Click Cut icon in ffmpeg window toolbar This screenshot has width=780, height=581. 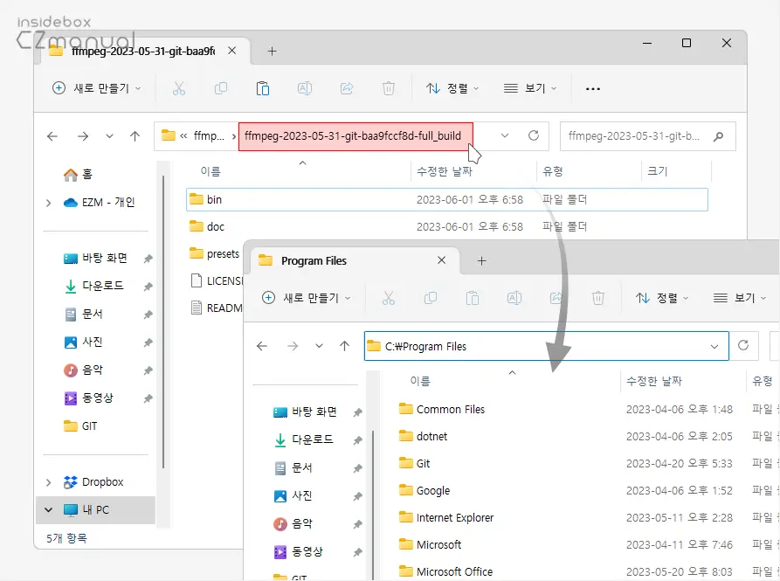(x=178, y=88)
